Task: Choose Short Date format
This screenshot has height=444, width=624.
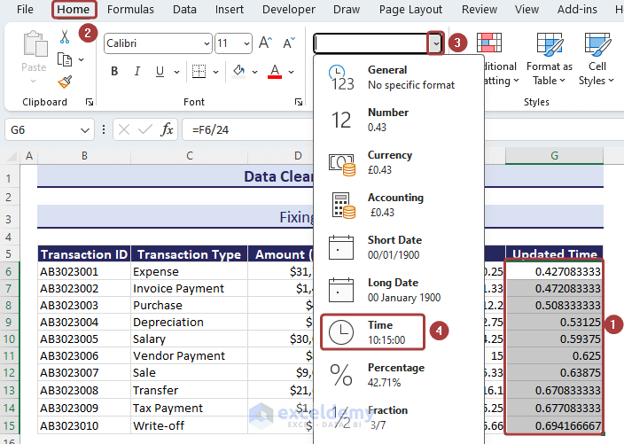Action: point(399,247)
